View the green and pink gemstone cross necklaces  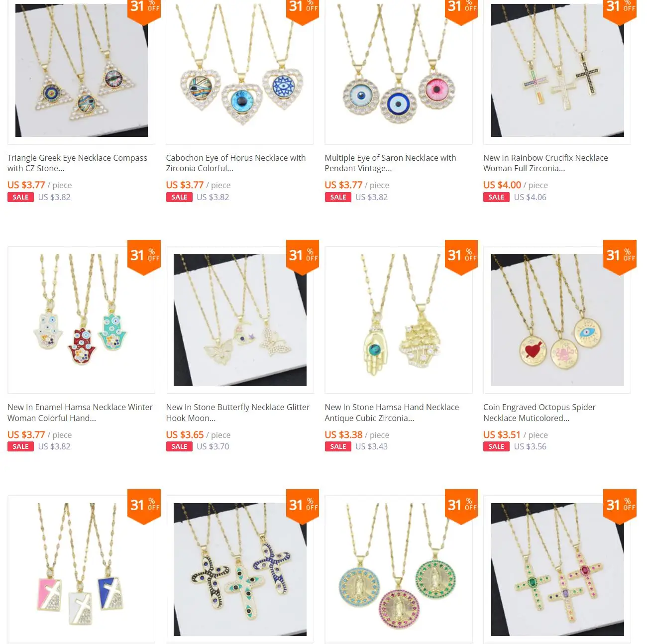pyautogui.click(x=557, y=569)
